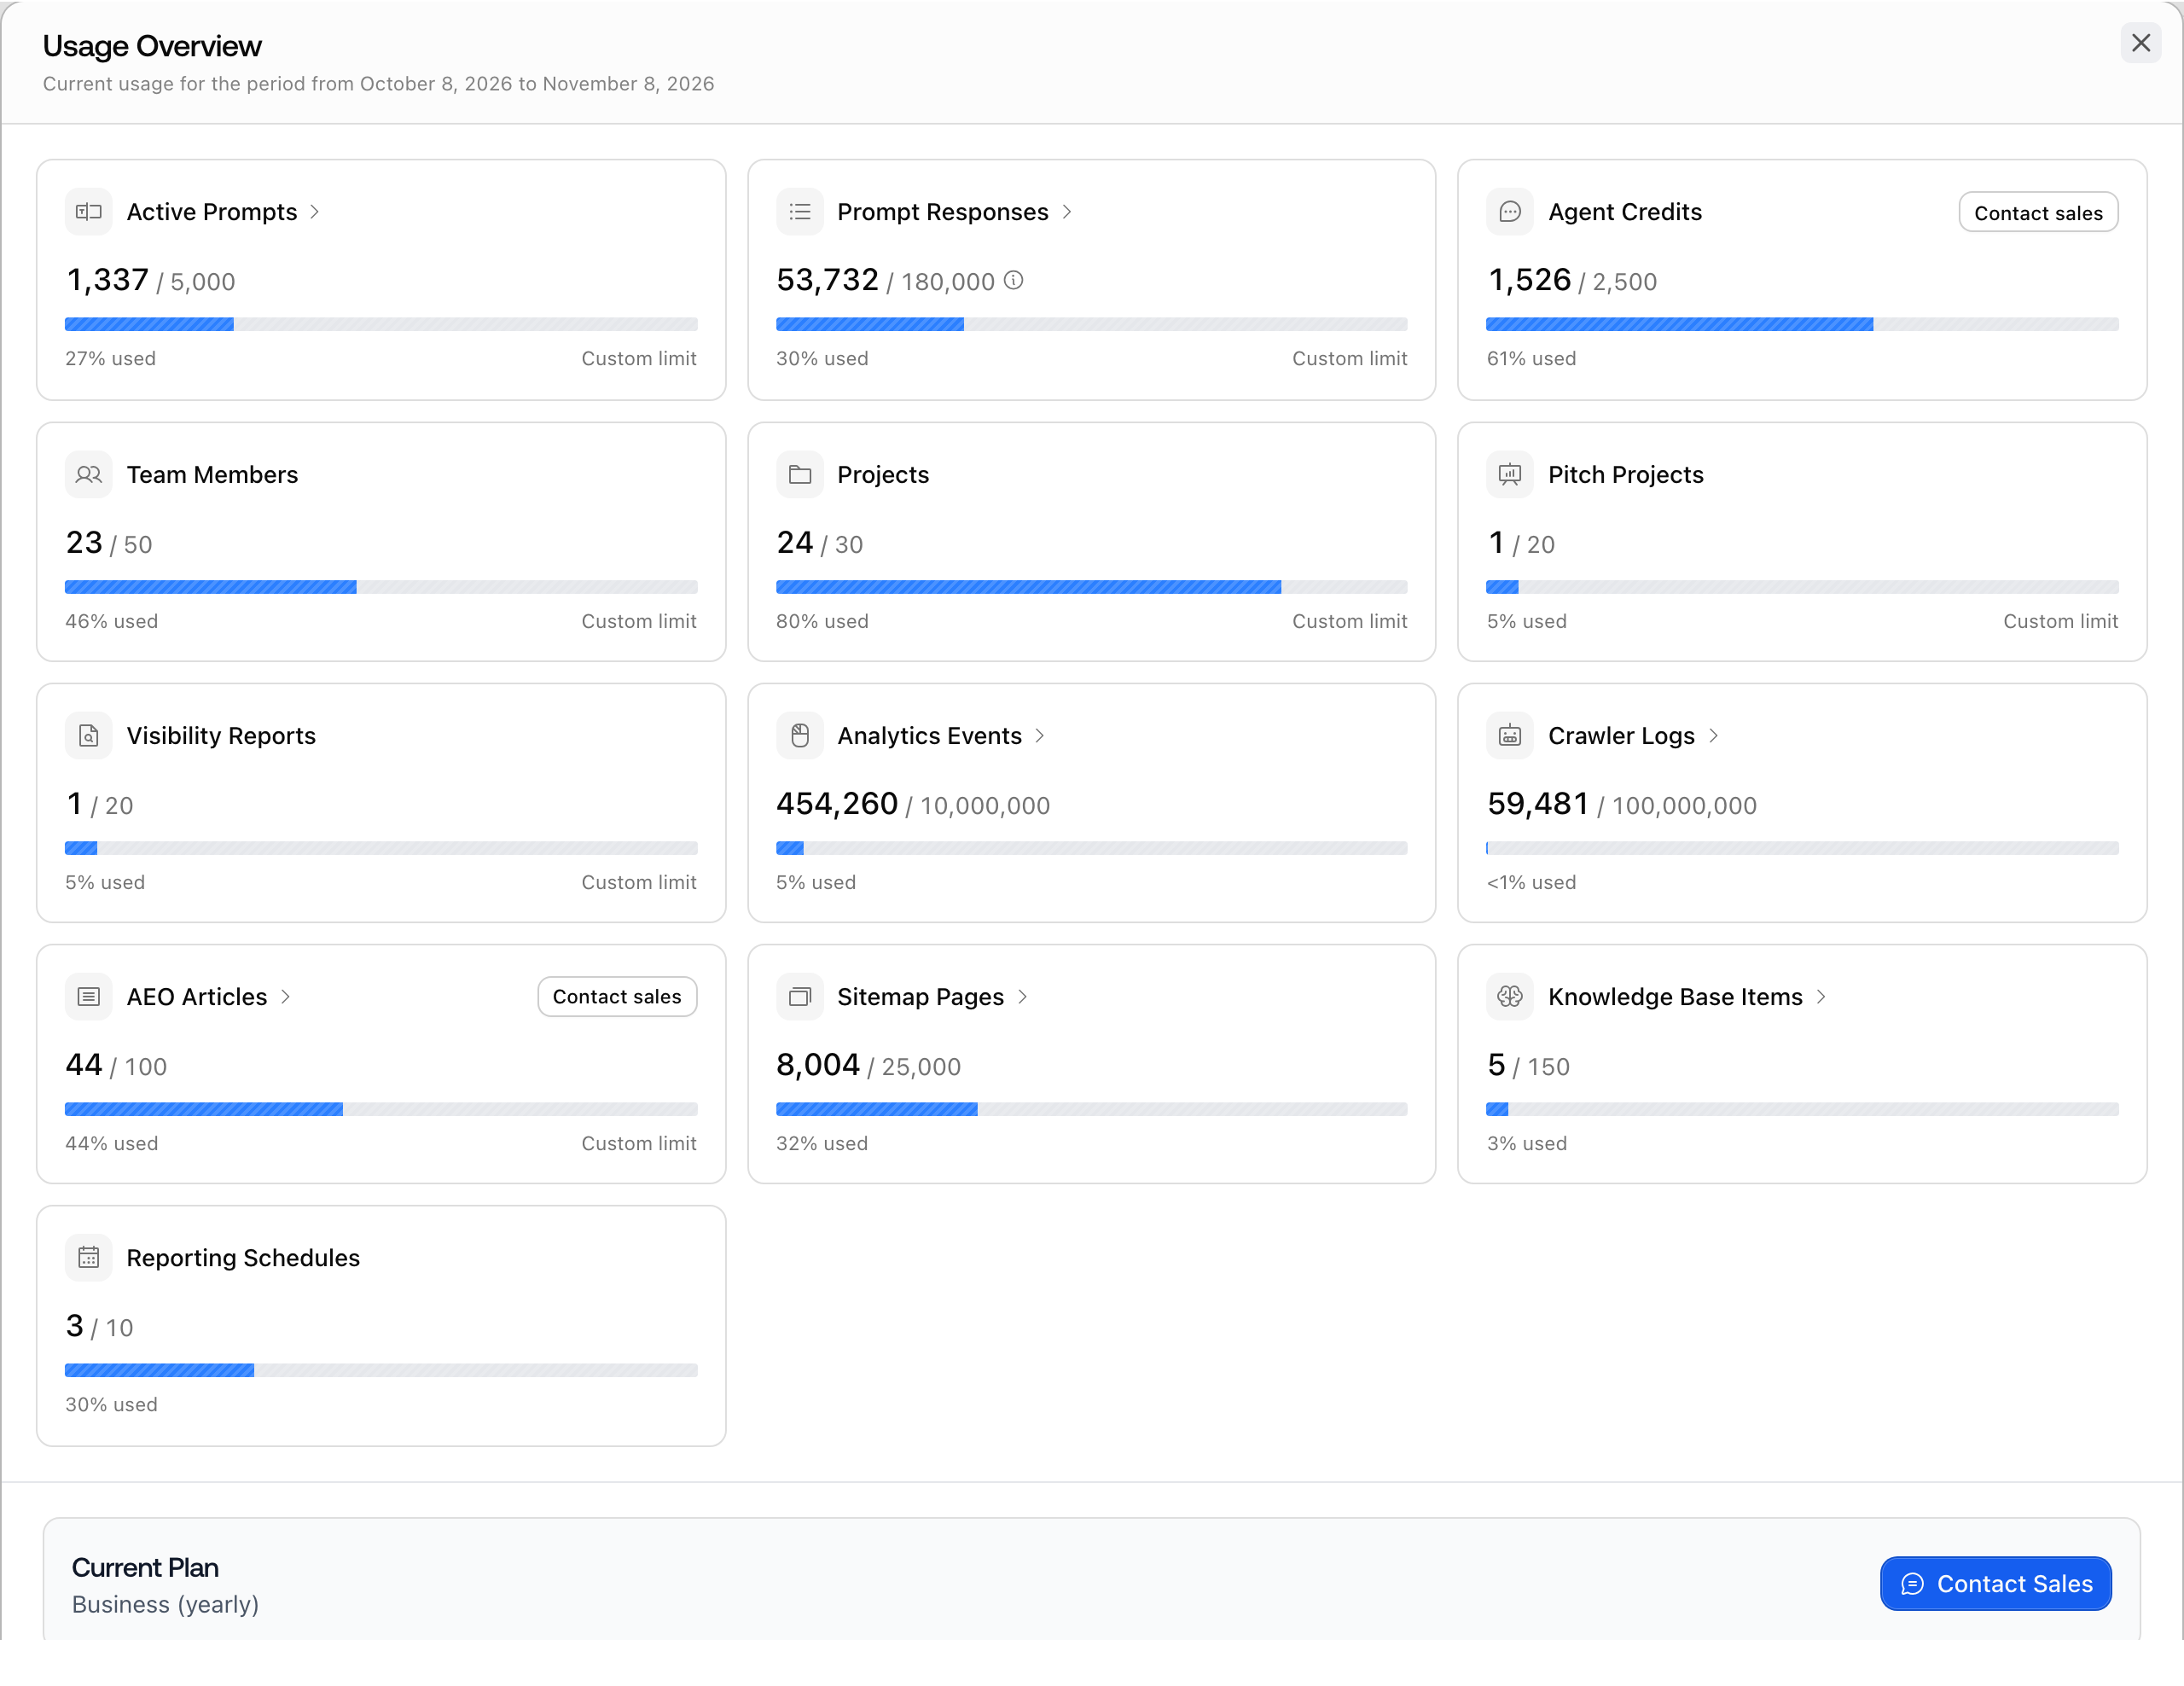Close the Usage Overview dialog
The width and height of the screenshot is (2184, 1686).
click(x=2140, y=43)
